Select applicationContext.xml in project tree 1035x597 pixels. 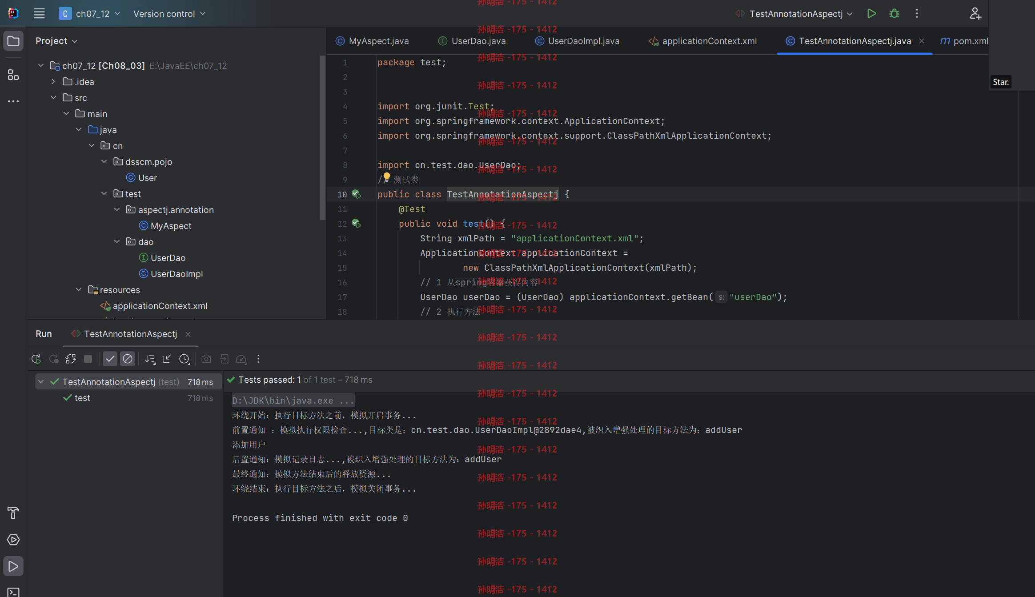tap(154, 306)
